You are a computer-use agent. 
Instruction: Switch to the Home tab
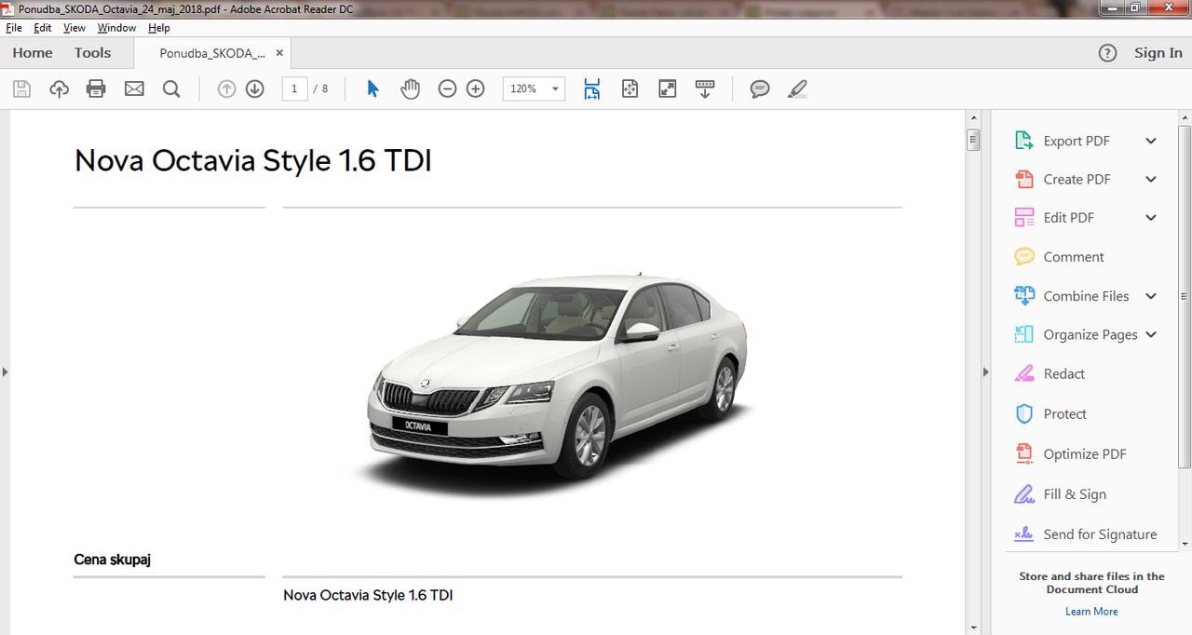pyautogui.click(x=33, y=53)
